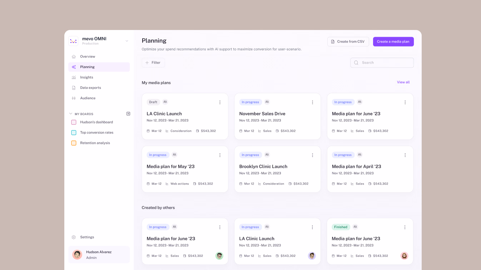This screenshot has height=270, width=481.
Task: Follow the View all link
Action: coord(403,82)
